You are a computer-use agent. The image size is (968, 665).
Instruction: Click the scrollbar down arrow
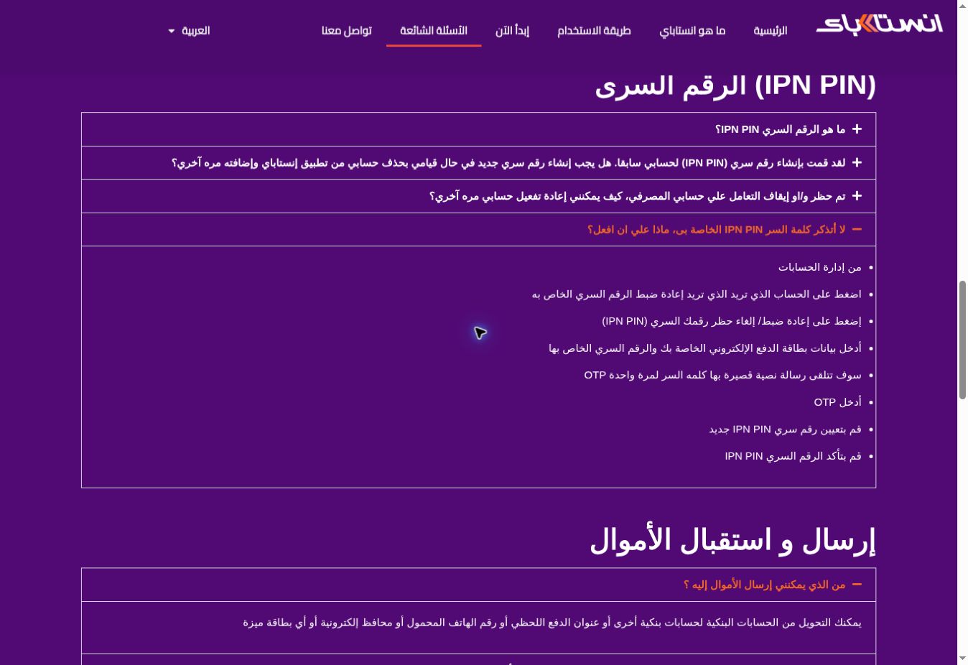tap(962, 658)
